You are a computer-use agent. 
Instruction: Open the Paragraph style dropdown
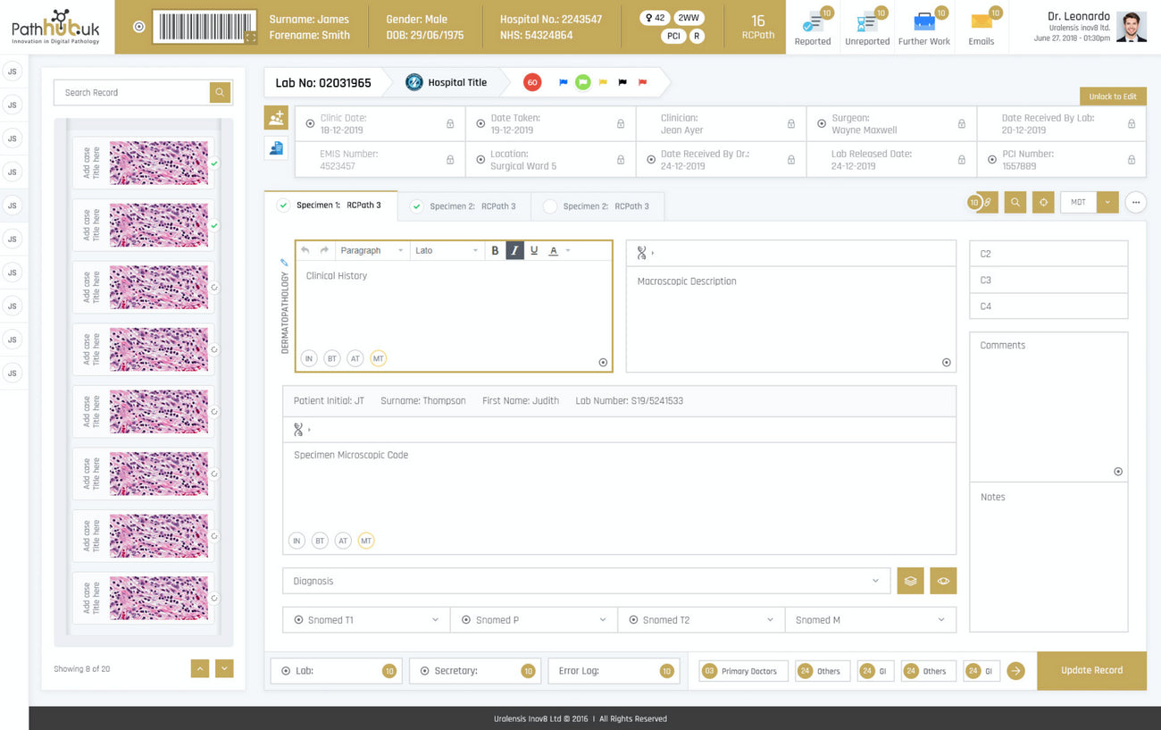coord(372,251)
